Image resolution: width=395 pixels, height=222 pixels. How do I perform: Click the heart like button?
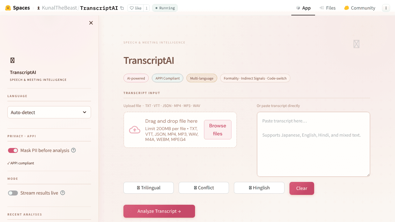click(x=135, y=8)
